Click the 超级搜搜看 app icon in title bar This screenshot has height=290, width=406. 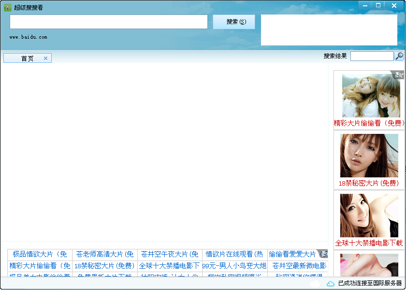[x=8, y=8]
